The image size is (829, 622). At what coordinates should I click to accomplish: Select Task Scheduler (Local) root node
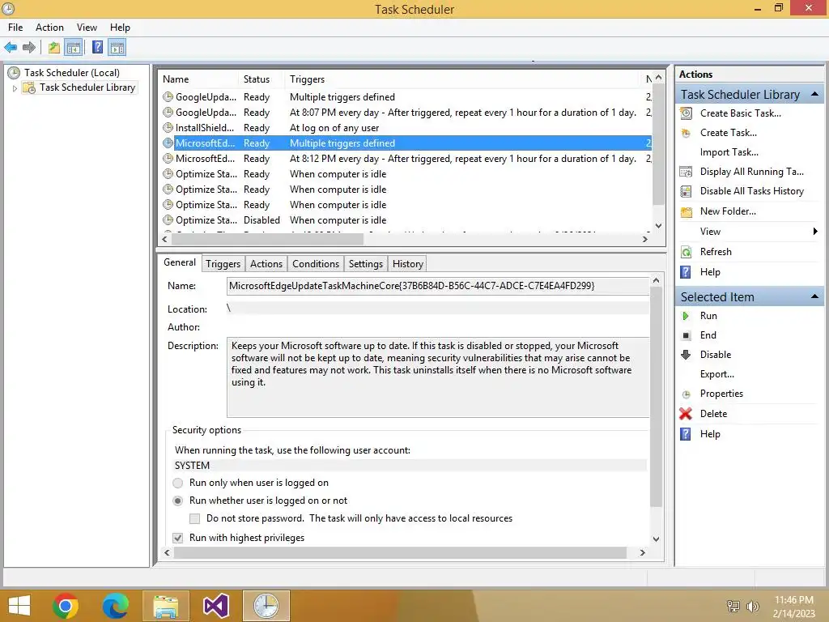coord(71,73)
